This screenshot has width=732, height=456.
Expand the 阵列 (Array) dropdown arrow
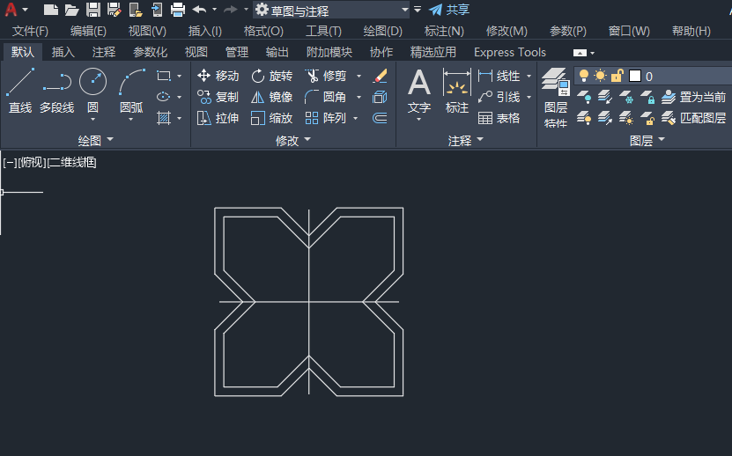[x=355, y=118]
